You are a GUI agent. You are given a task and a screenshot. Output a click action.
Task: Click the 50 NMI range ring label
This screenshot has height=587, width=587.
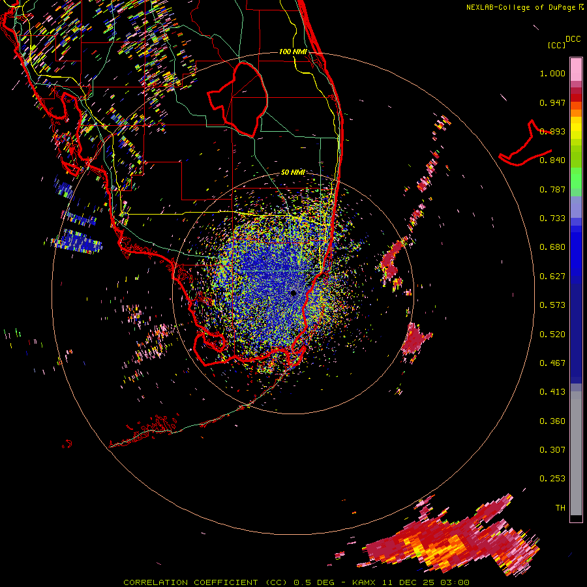(x=293, y=172)
